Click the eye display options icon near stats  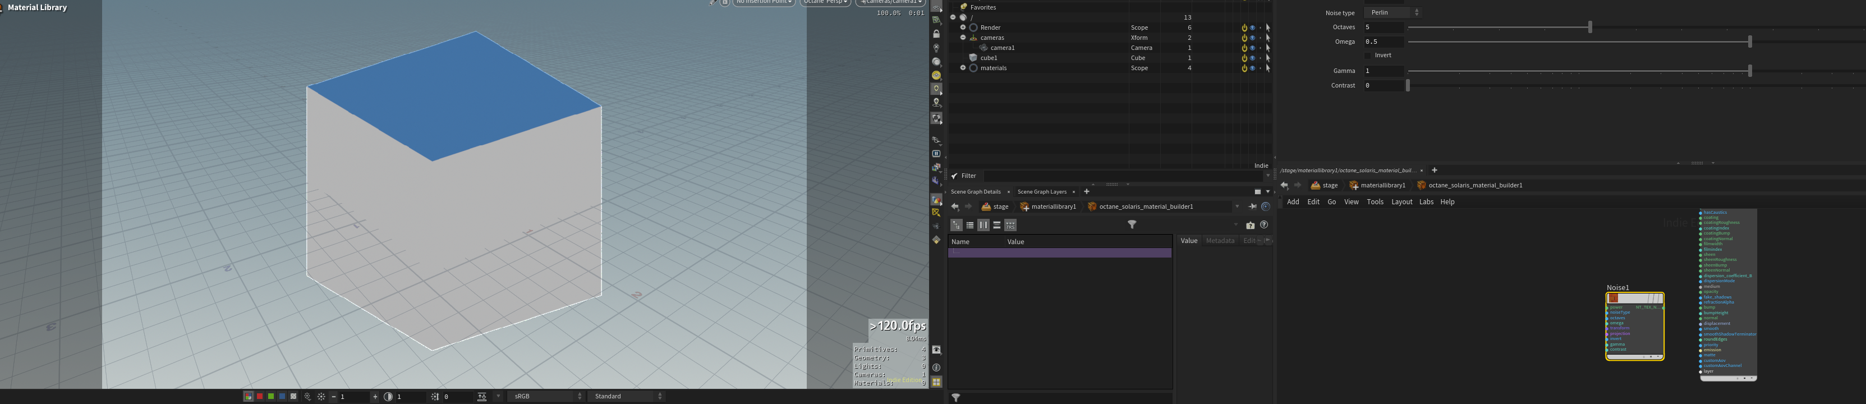pos(936,351)
